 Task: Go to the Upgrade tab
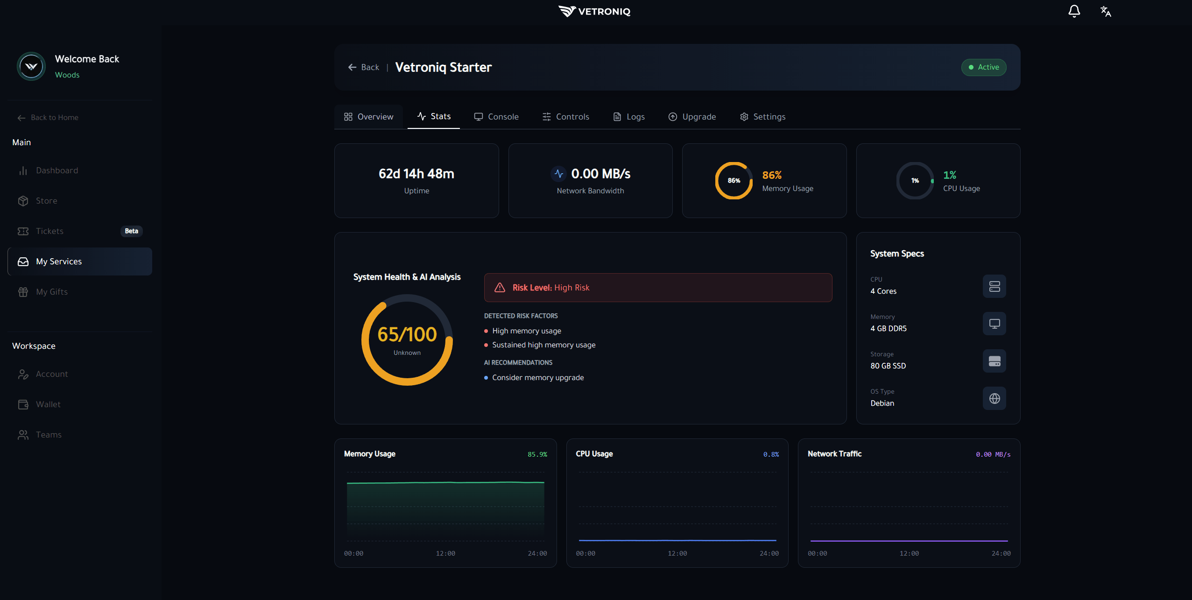(x=692, y=117)
